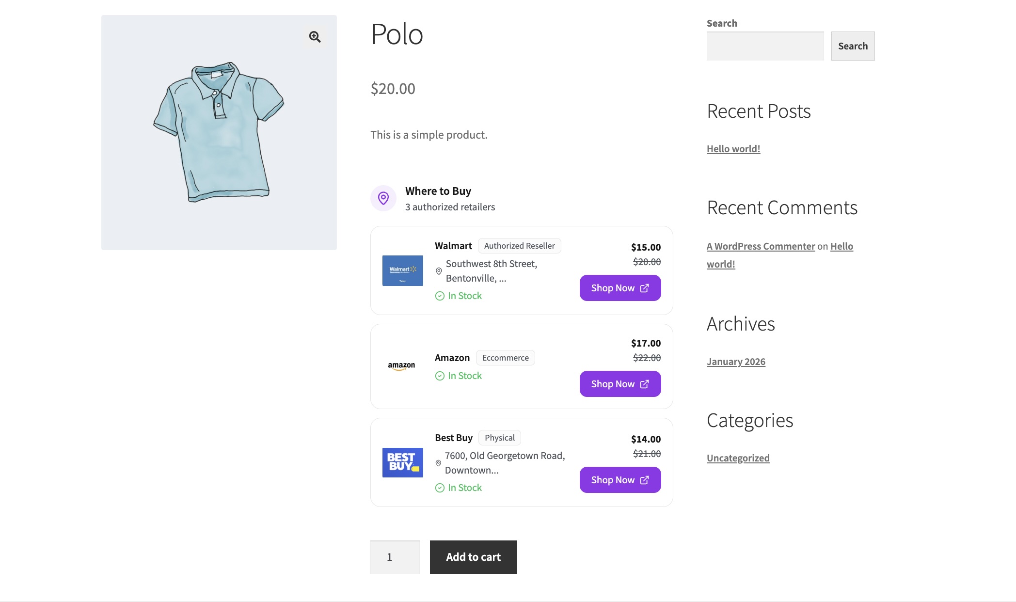The width and height of the screenshot is (1016, 602).
Task: Click the Walmart retailer logo
Action: (402, 270)
